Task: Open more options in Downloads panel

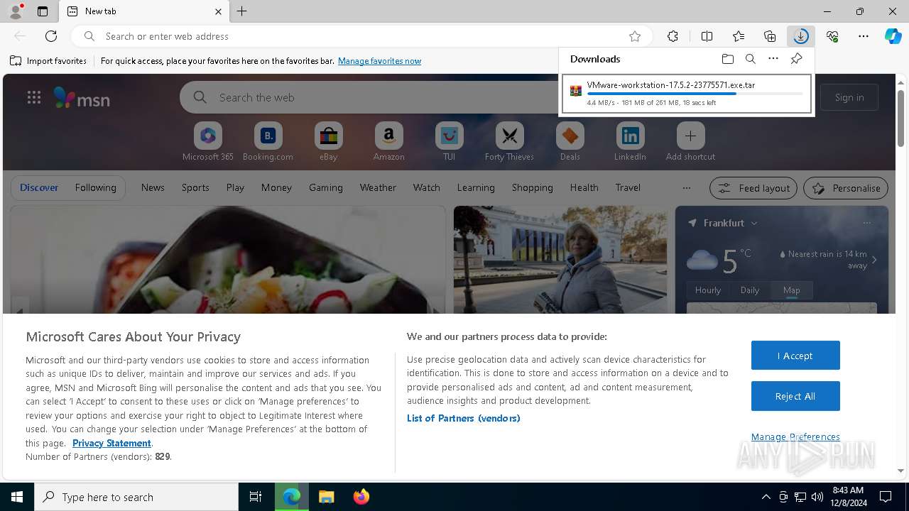Action: [773, 59]
